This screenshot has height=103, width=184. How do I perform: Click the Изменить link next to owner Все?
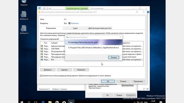pos(75,23)
